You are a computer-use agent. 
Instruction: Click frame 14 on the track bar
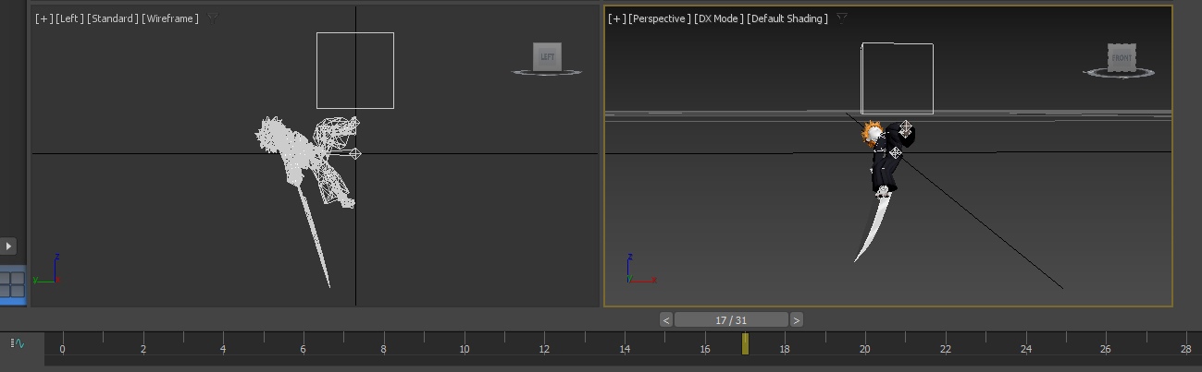click(x=625, y=348)
